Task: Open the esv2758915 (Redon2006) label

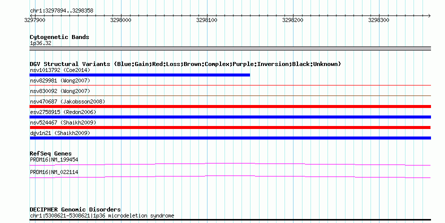Action: coord(63,112)
